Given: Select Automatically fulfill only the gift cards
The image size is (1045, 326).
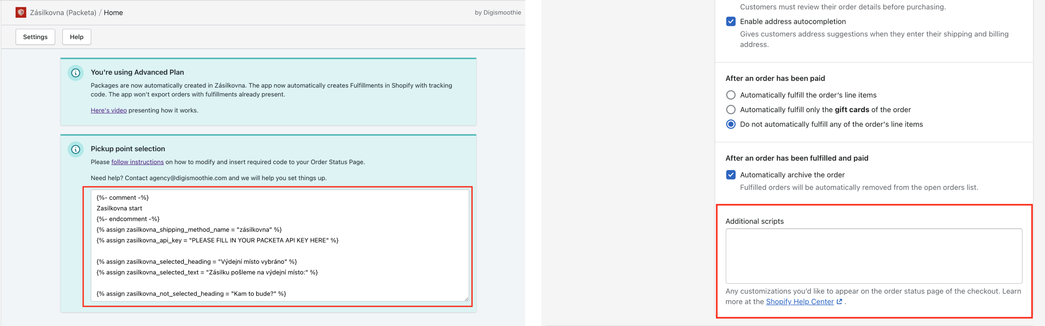Looking at the screenshot, I should (x=730, y=110).
